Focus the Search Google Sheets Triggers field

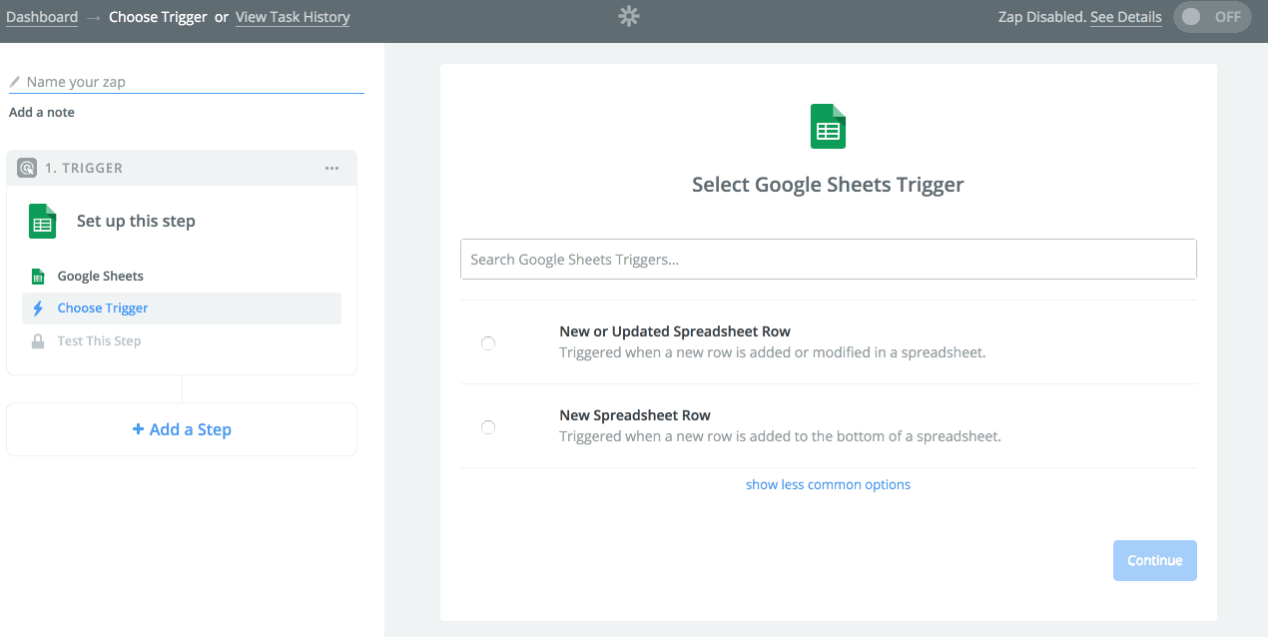pos(828,260)
